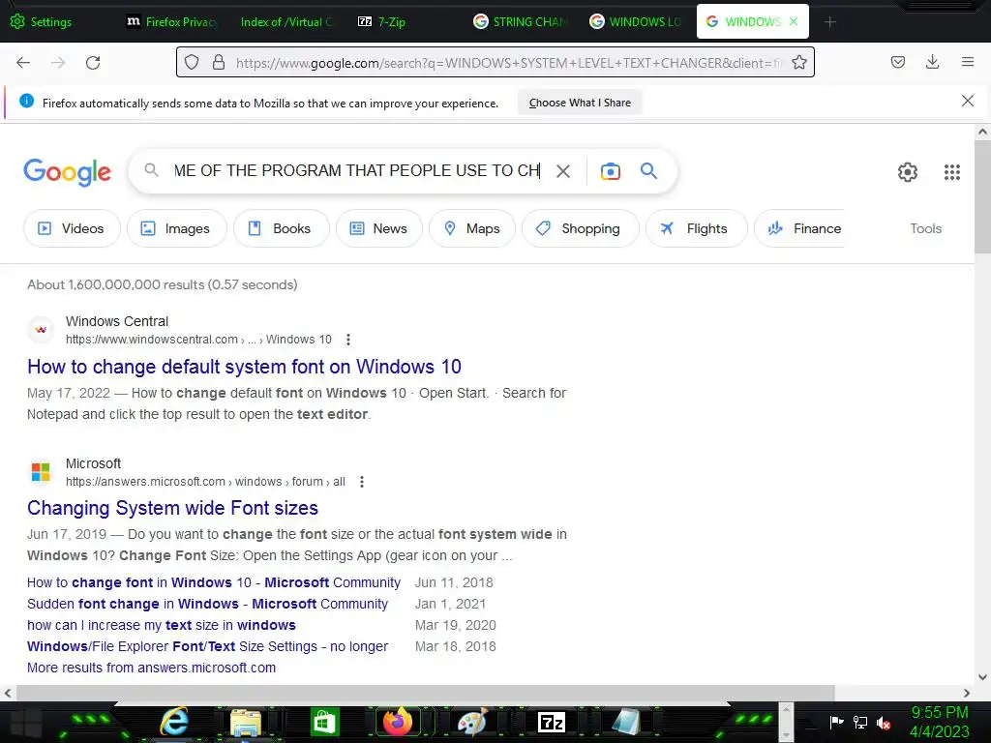This screenshot has height=743, width=991.
Task: Open 'How to change default system font' result
Action: click(x=244, y=367)
